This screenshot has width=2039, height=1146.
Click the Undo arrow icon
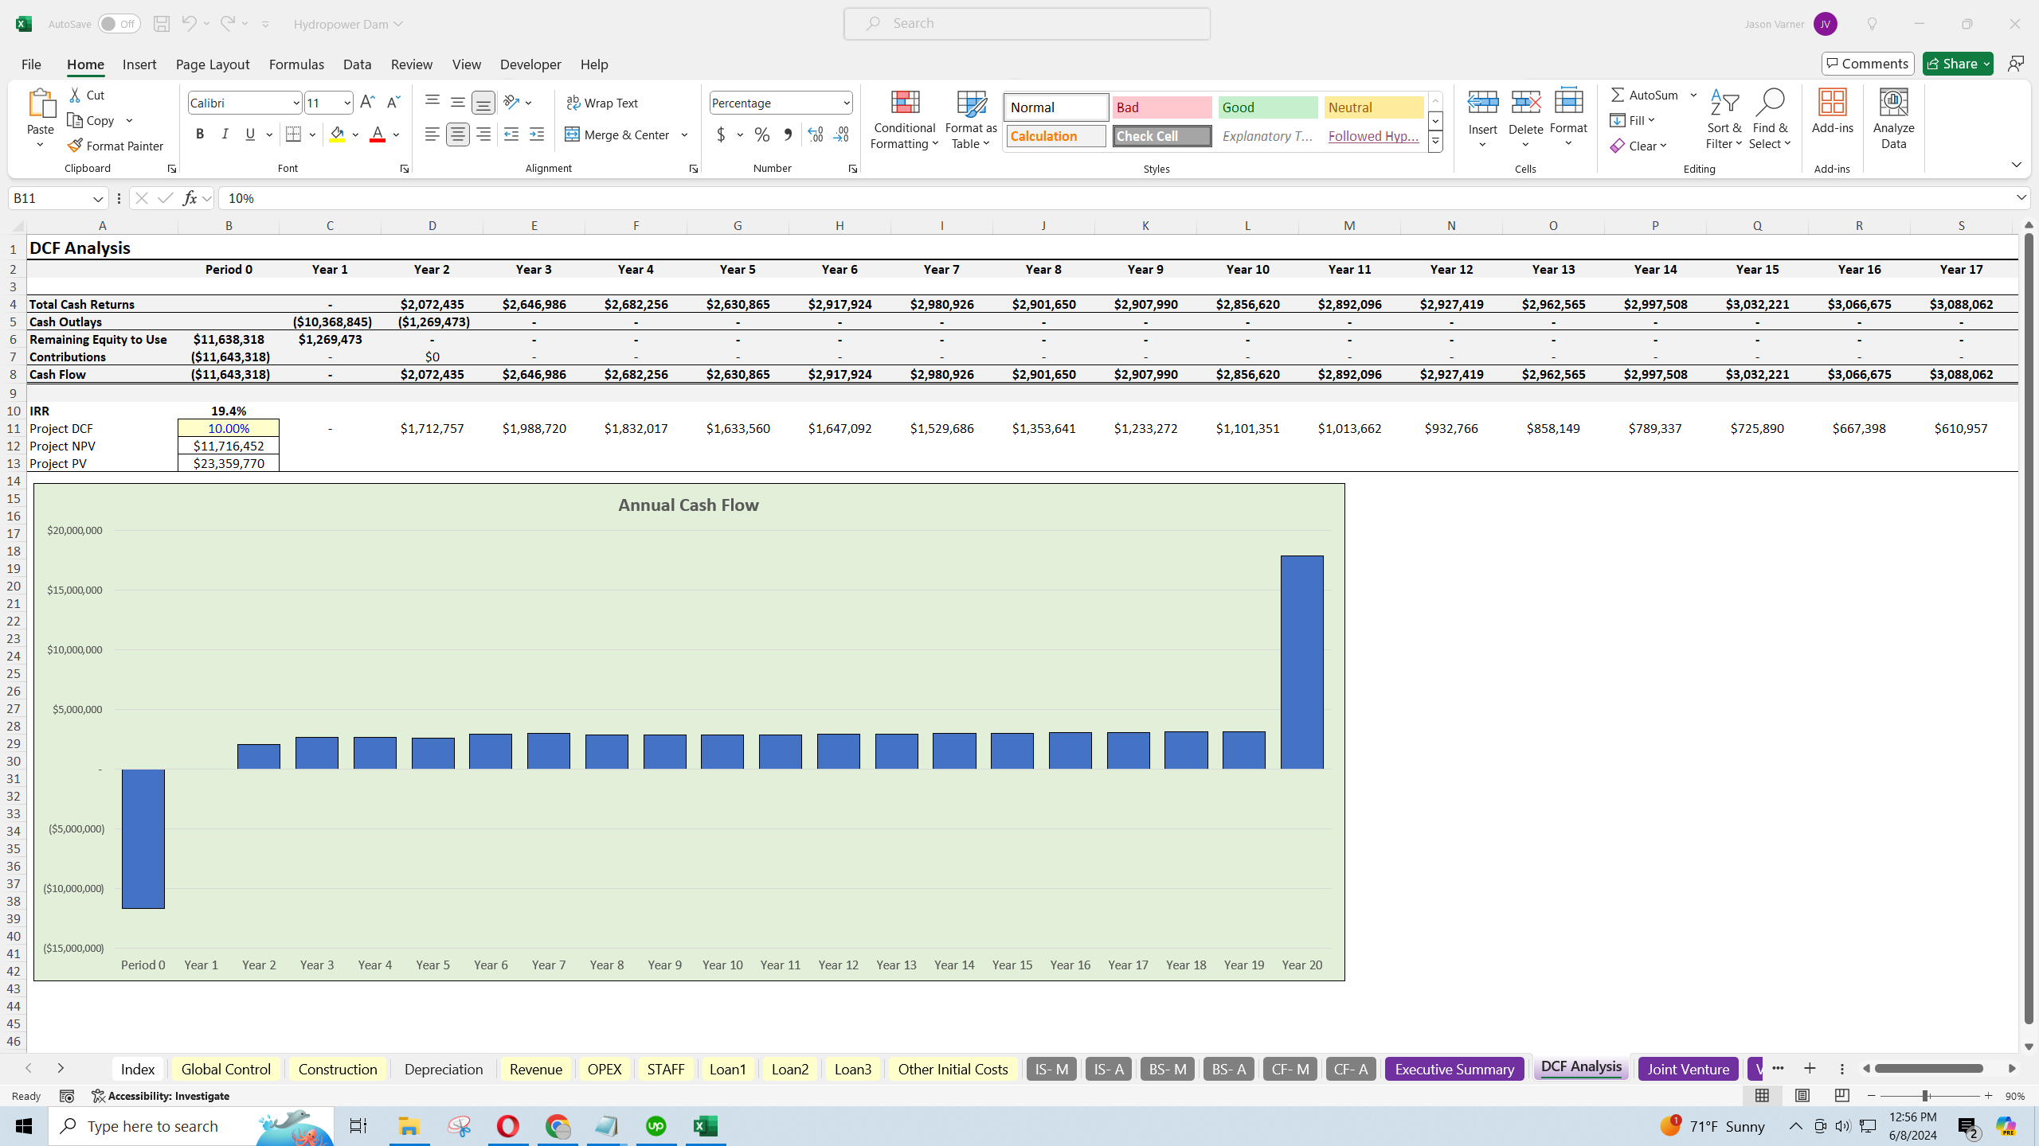coord(189,24)
